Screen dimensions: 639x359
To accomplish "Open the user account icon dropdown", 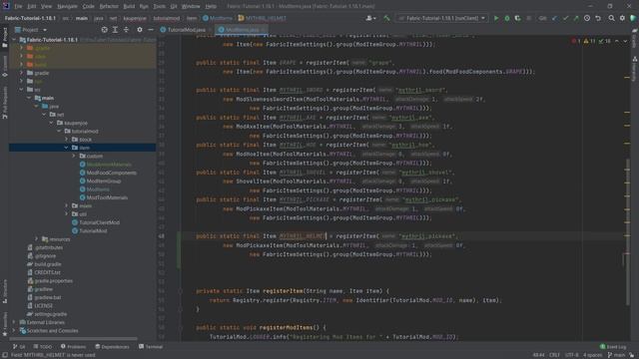I will tap(370, 18).
